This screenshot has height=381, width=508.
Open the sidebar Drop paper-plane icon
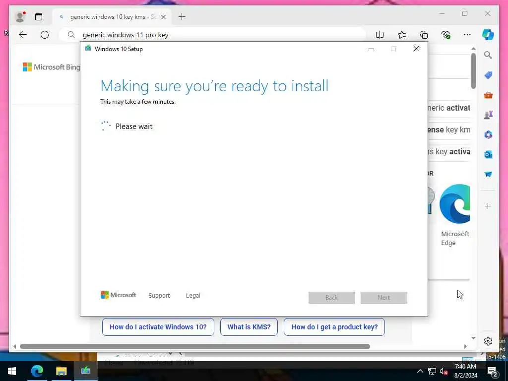488,174
